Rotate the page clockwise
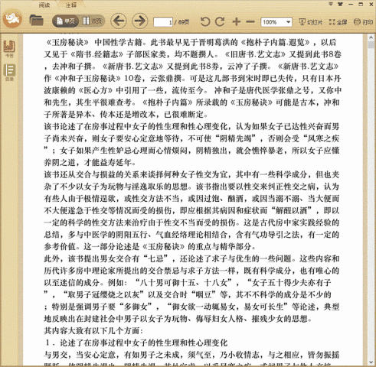 220,22
